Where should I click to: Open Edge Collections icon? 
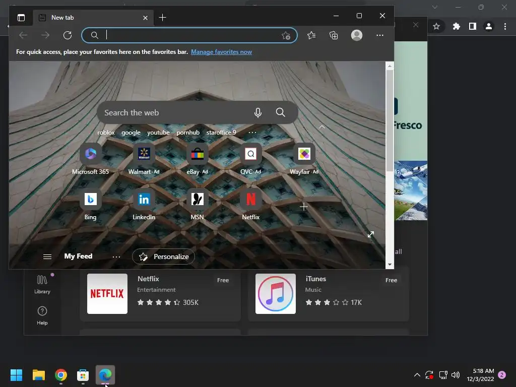point(334,35)
